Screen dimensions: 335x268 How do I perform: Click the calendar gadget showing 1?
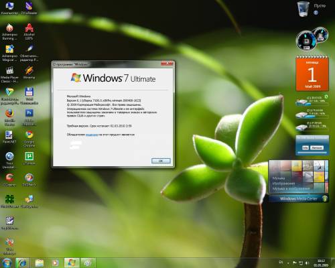pos(312,74)
